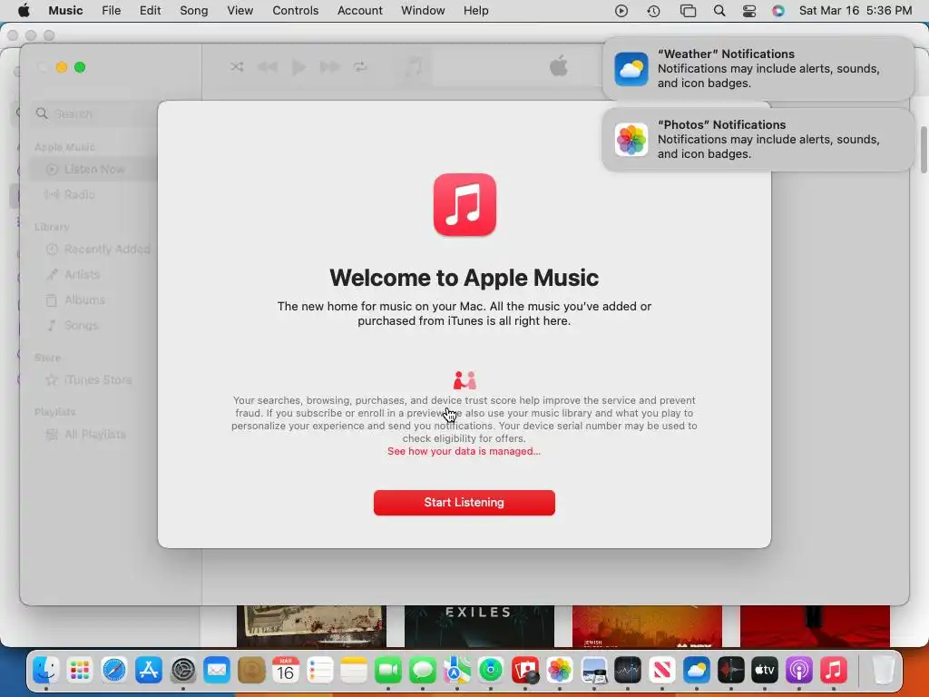Click the Start Listening button
Screen dimensions: 929x697
(464, 503)
